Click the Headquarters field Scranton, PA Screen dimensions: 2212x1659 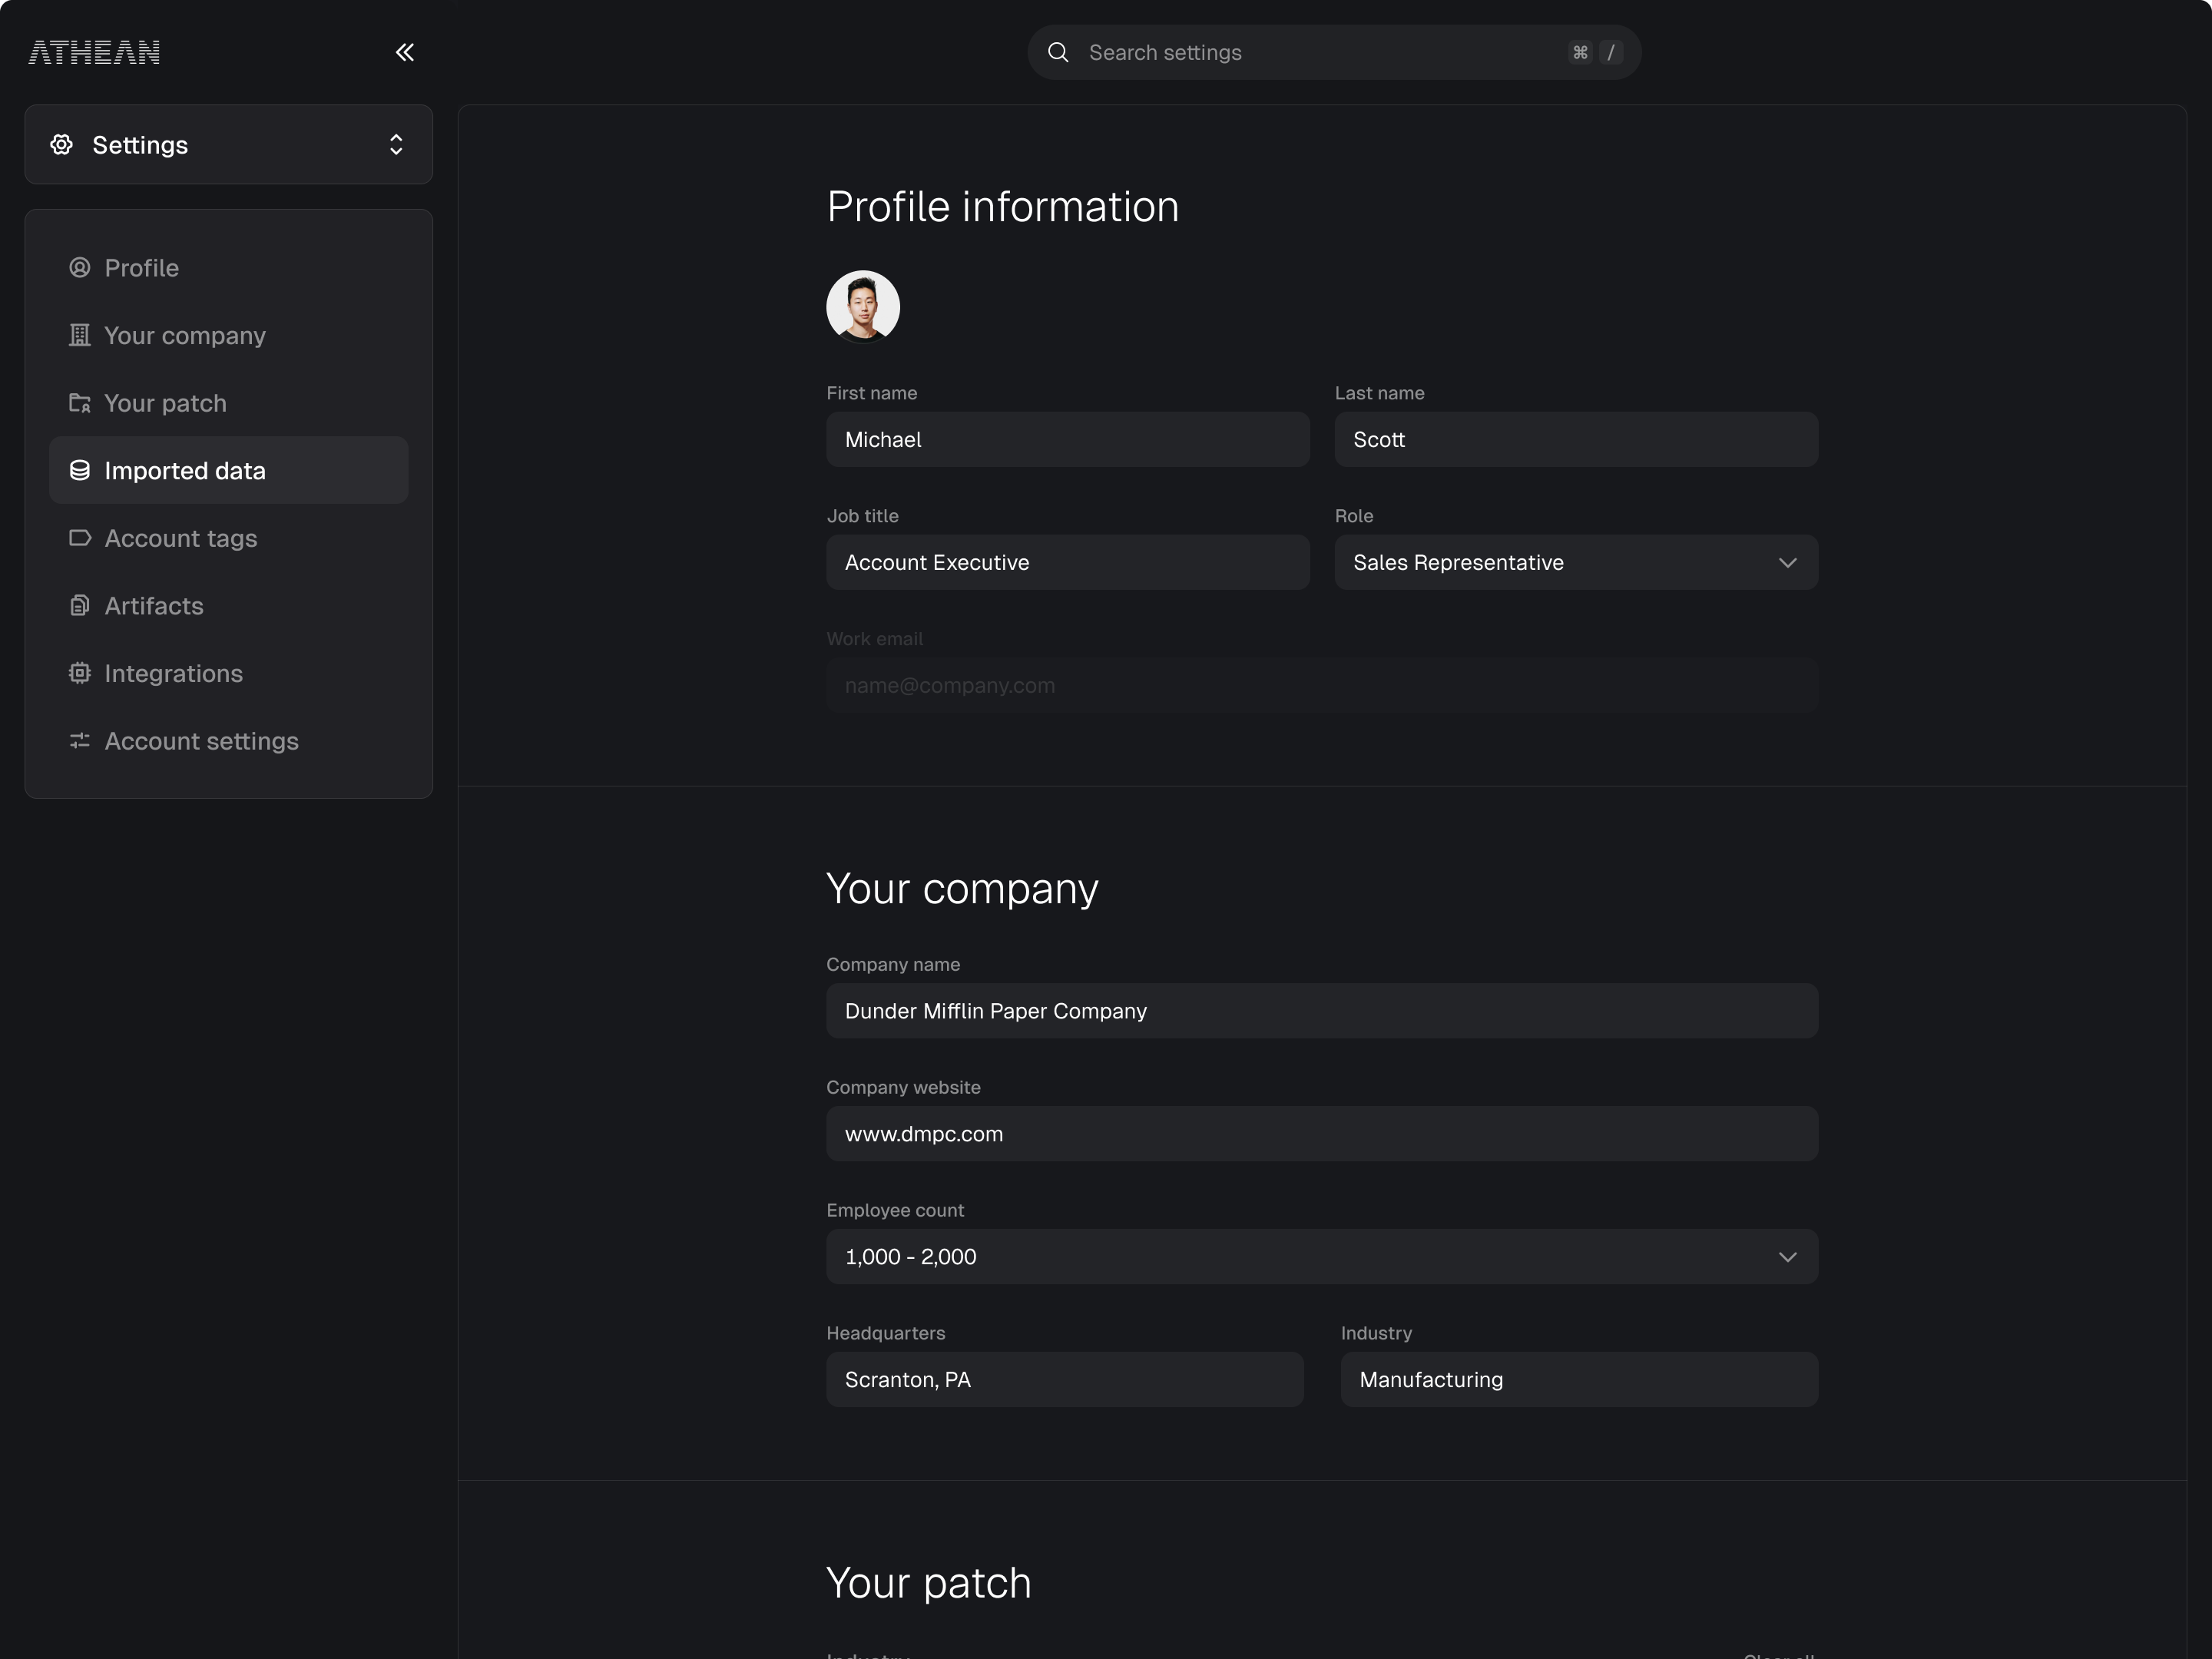pyautogui.click(x=1064, y=1379)
